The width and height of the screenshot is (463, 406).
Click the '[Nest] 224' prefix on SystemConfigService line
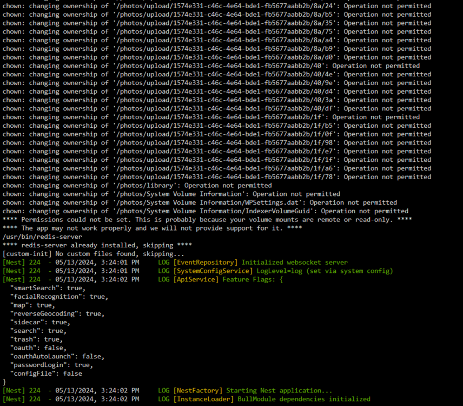pos(22,271)
